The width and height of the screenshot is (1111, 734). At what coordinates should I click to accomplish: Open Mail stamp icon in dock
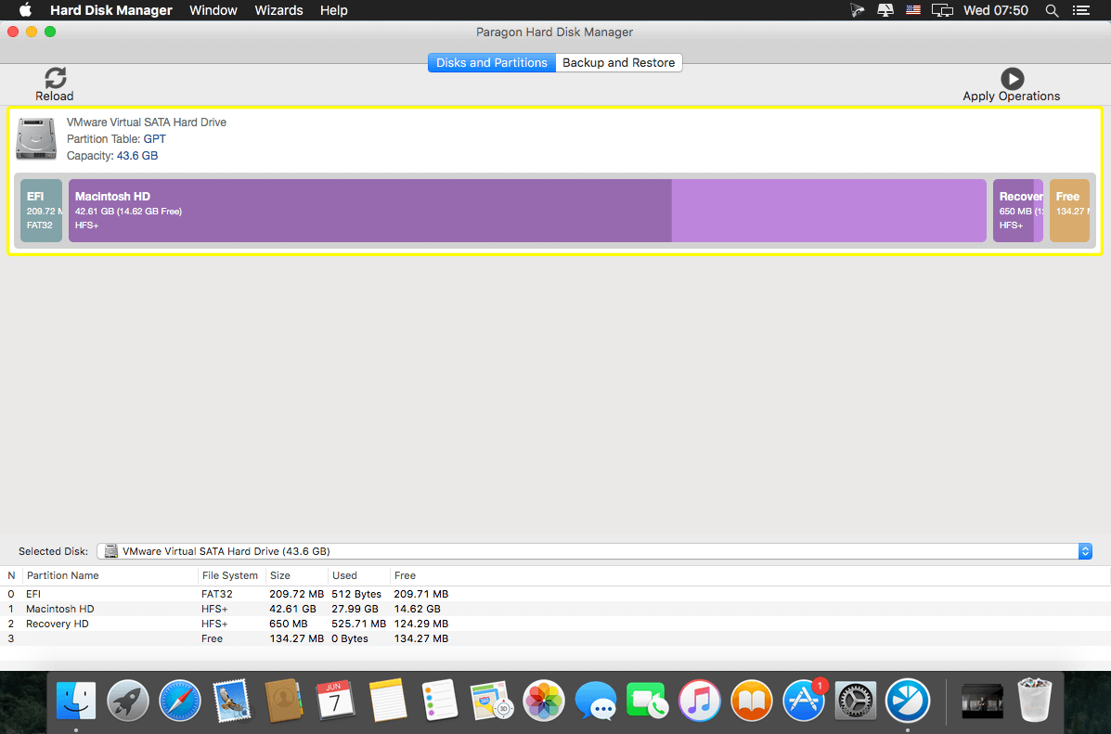(231, 701)
